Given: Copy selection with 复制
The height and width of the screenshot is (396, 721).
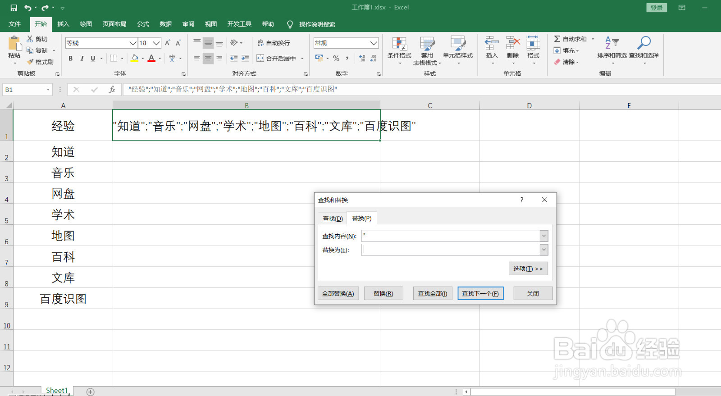Looking at the screenshot, I should pyautogui.click(x=37, y=50).
